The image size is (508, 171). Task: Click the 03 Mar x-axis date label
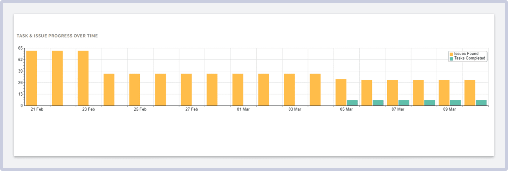295,109
